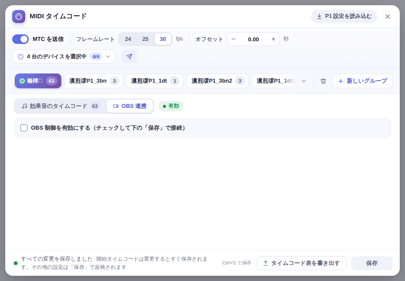Click P1 設定を読み込む button
The image size is (405, 281).
[344, 17]
